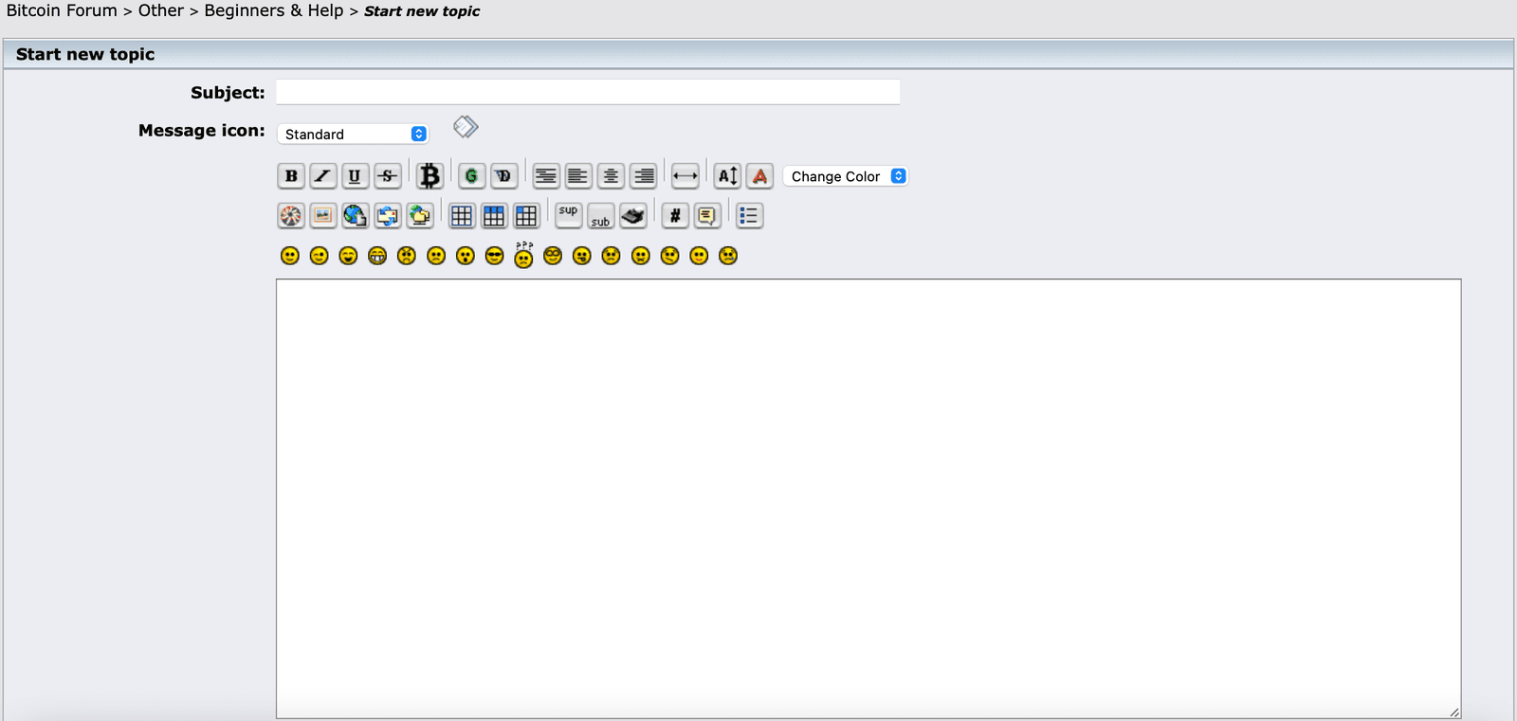Open the Other breadcrumb link
Image resolution: width=1517 pixels, height=721 pixels.
tap(161, 10)
